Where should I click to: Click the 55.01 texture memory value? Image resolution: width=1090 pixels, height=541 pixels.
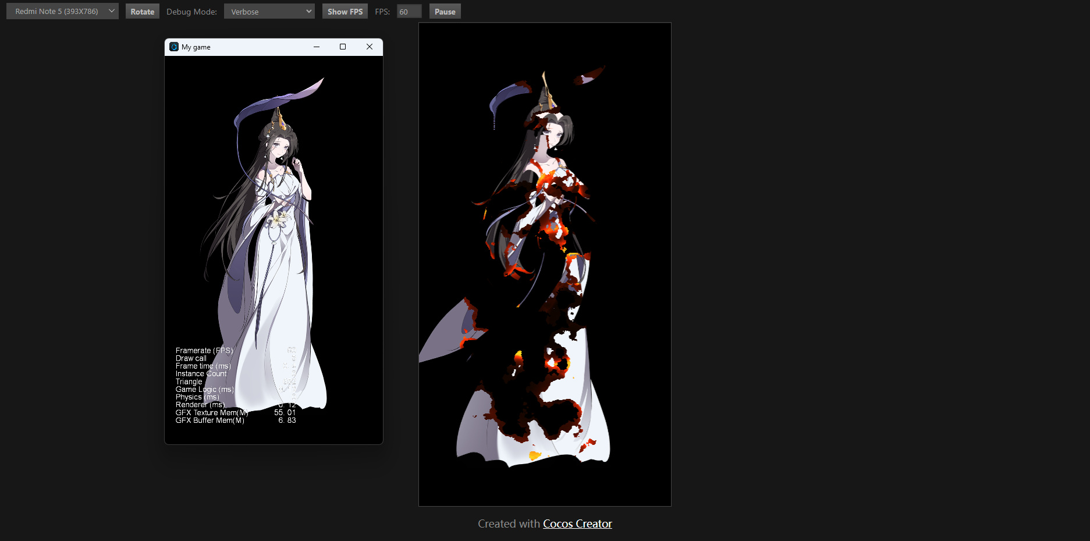click(x=285, y=412)
